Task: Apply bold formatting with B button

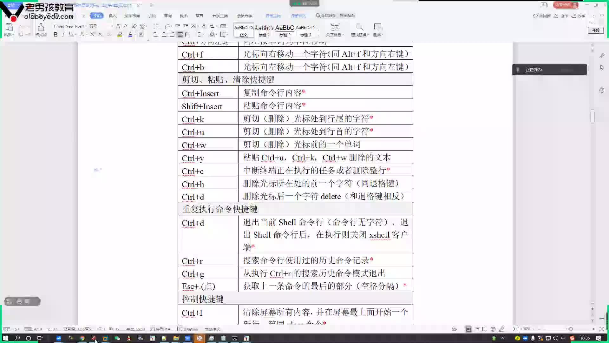Action: pyautogui.click(x=56, y=34)
